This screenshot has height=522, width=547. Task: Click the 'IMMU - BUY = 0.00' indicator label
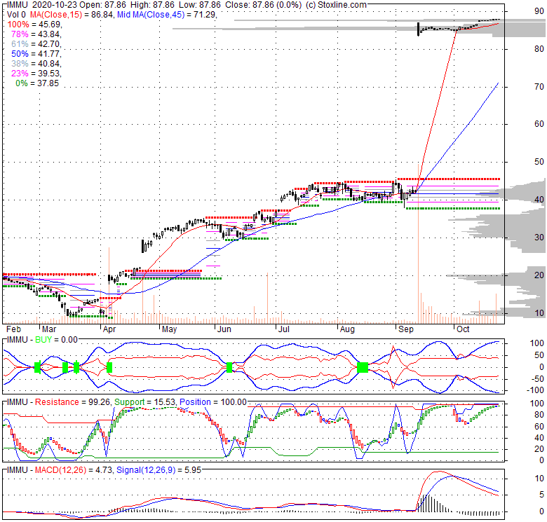click(42, 339)
